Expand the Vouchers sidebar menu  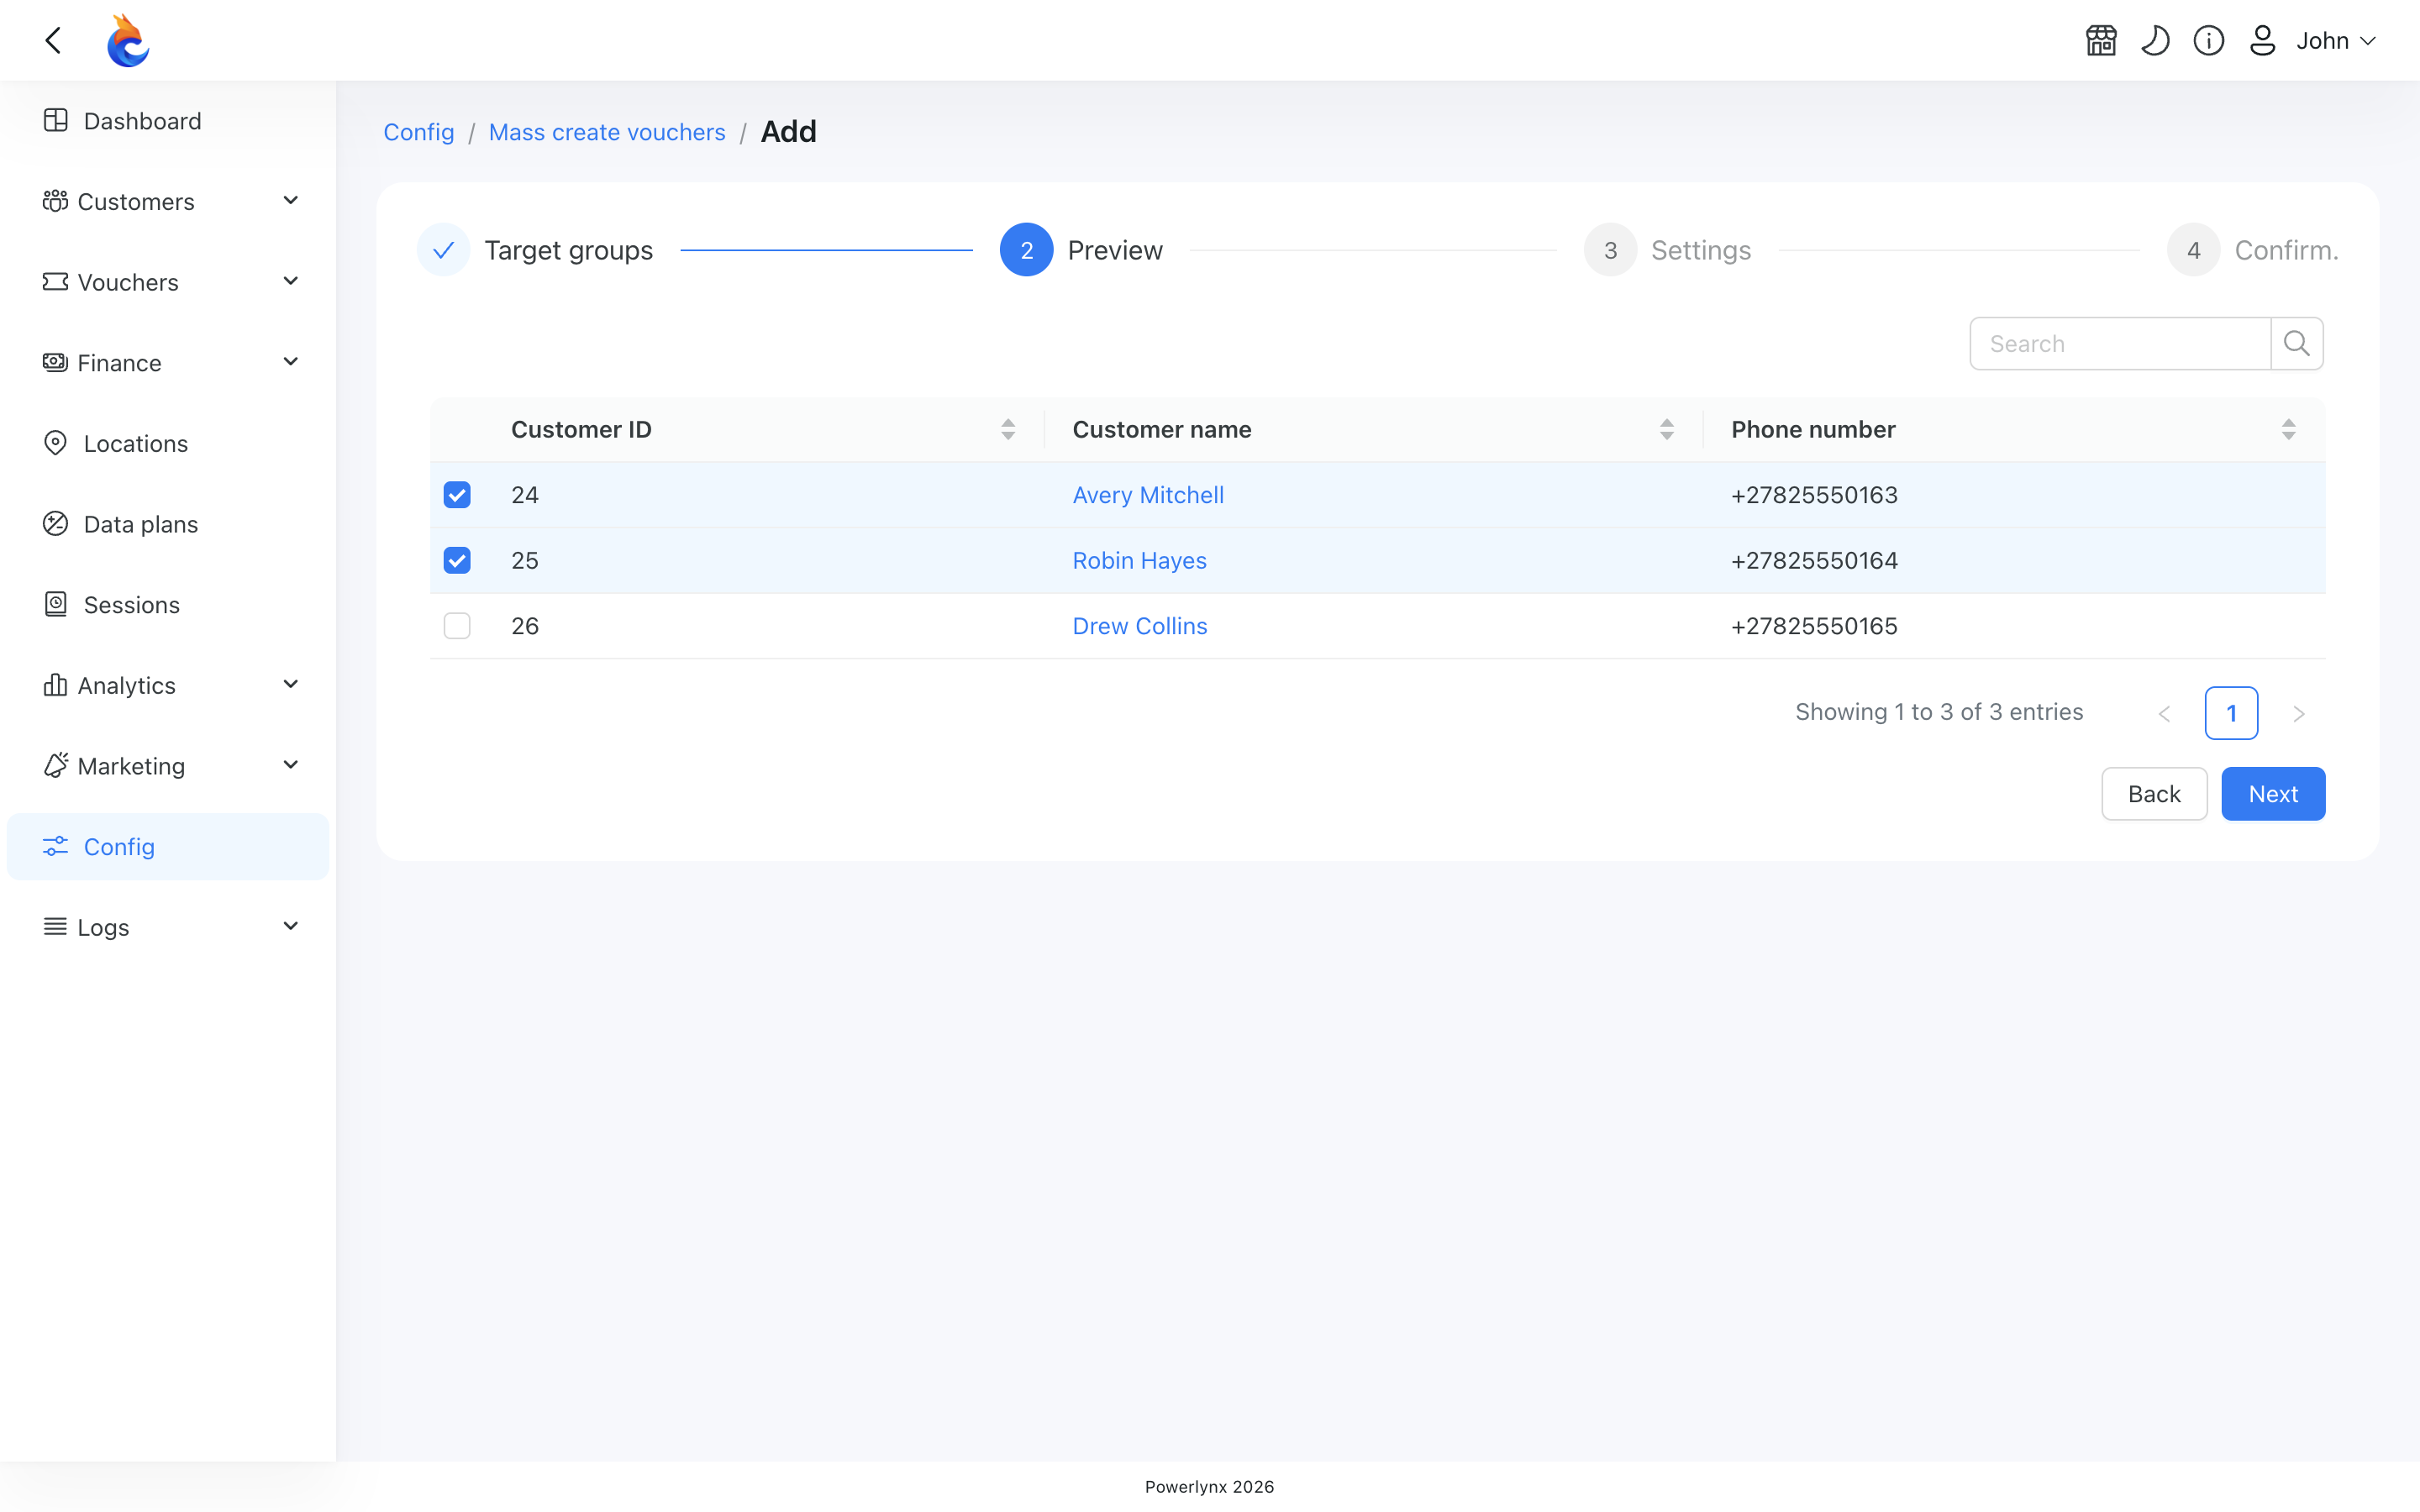[x=168, y=282]
